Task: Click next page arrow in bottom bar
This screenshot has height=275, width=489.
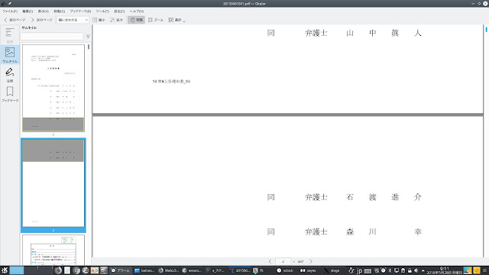Action: pyautogui.click(x=311, y=261)
